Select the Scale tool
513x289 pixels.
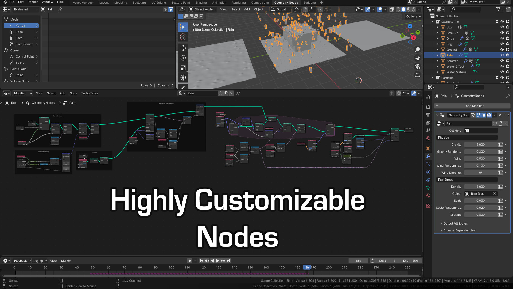click(183, 68)
